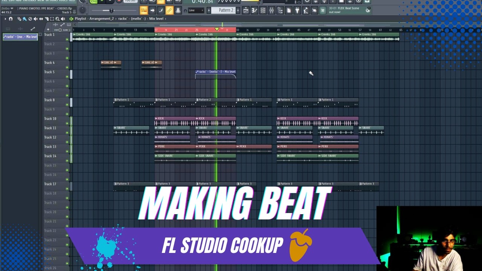This screenshot has width=482, height=271.
Task: Select the Slice tool
Action: coord(47,19)
